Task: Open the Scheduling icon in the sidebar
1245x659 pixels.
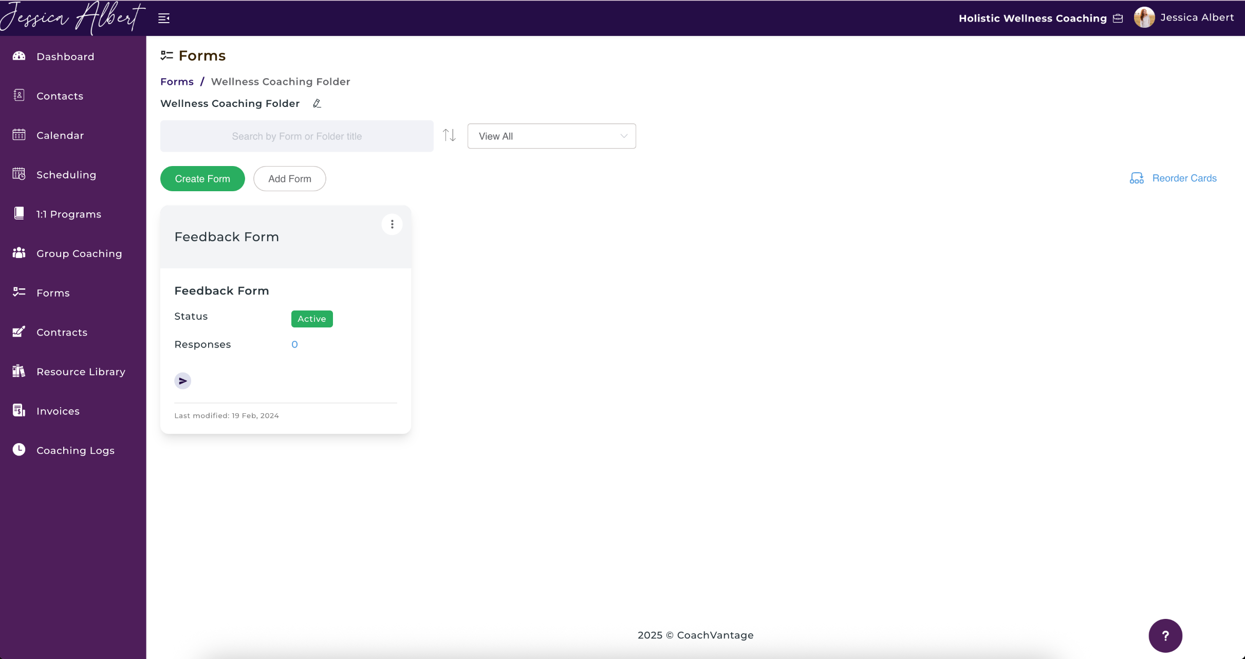Action: point(19,174)
